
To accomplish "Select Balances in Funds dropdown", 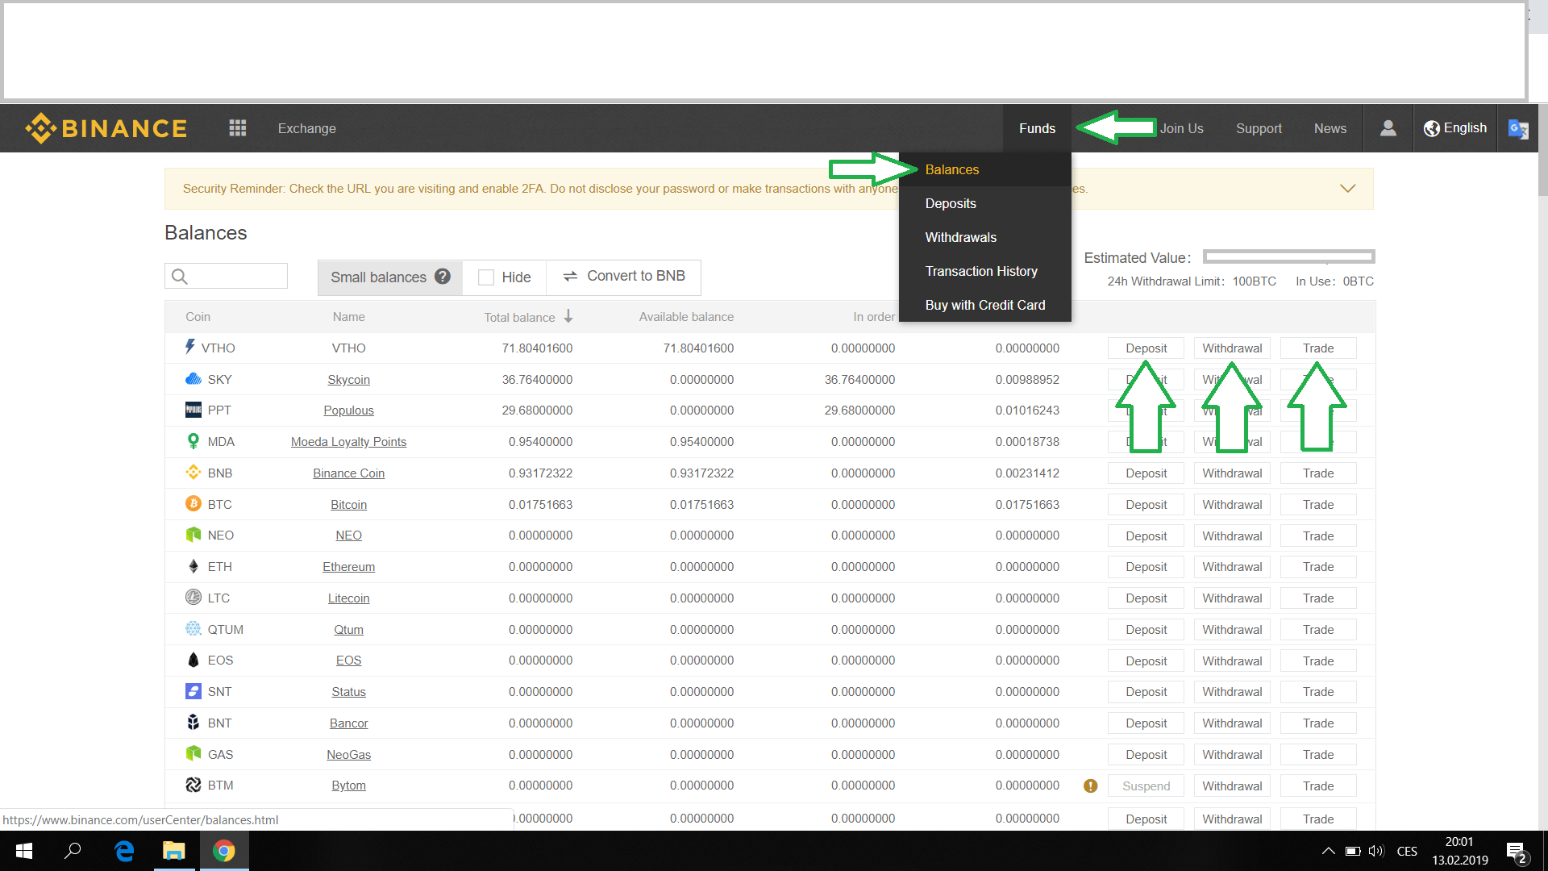I will (985, 169).
